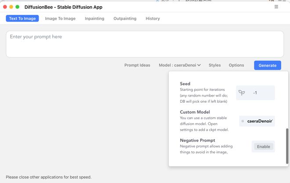The image size is (290, 183).
Task: Open Prompt Ideas
Action: 137,65
